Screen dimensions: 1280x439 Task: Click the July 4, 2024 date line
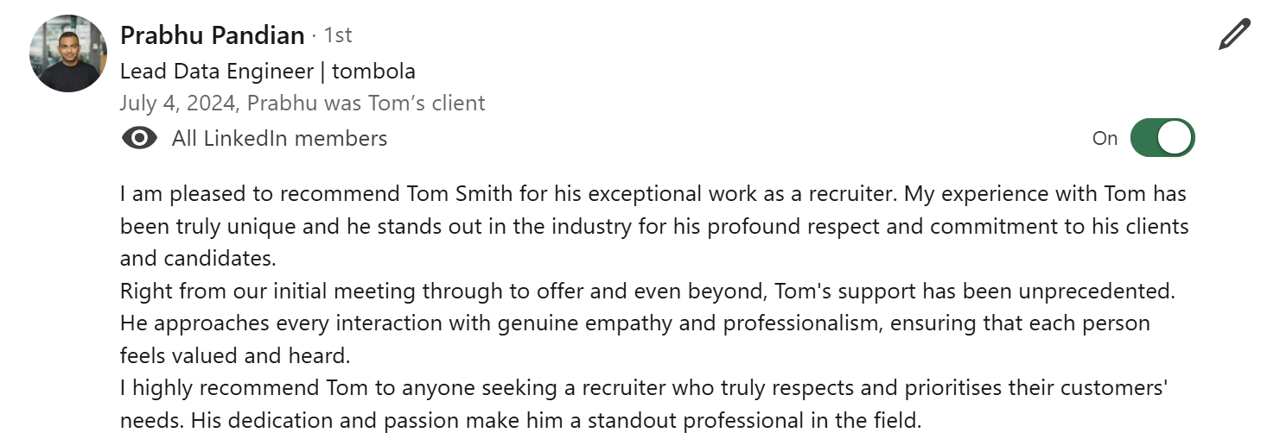pyautogui.click(x=302, y=103)
